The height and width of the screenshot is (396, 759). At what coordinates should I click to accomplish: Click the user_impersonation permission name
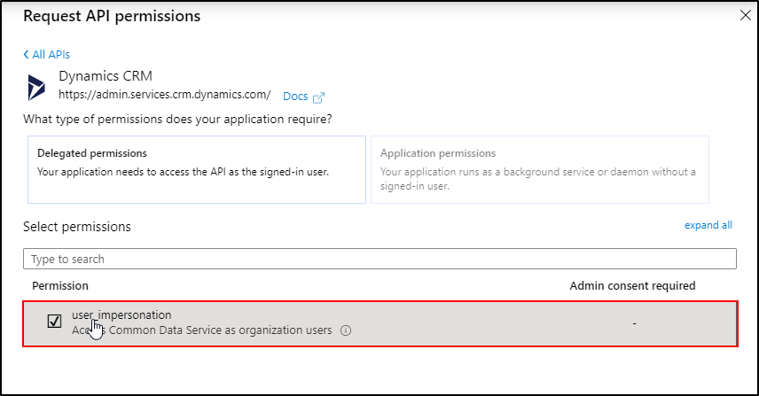click(x=121, y=314)
